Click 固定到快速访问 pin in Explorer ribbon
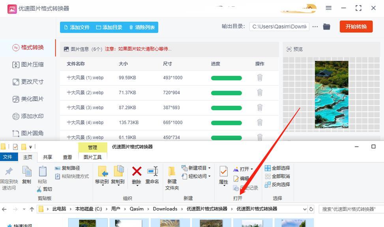 (x=9, y=179)
